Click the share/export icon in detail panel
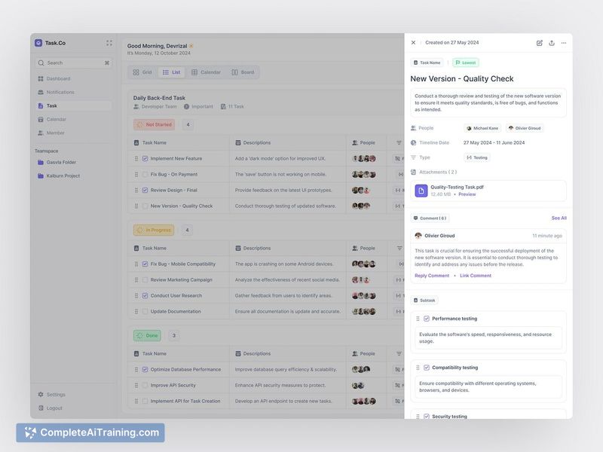 [x=552, y=43]
